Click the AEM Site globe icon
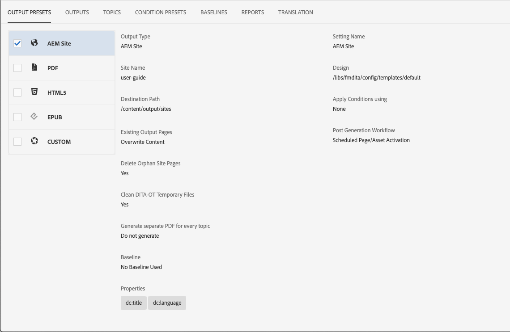This screenshot has width=510, height=332. [34, 42]
